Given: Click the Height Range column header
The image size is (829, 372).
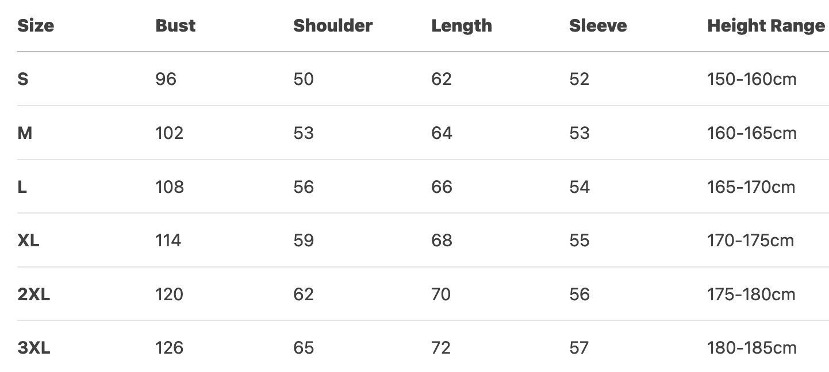Looking at the screenshot, I should pos(766,26).
